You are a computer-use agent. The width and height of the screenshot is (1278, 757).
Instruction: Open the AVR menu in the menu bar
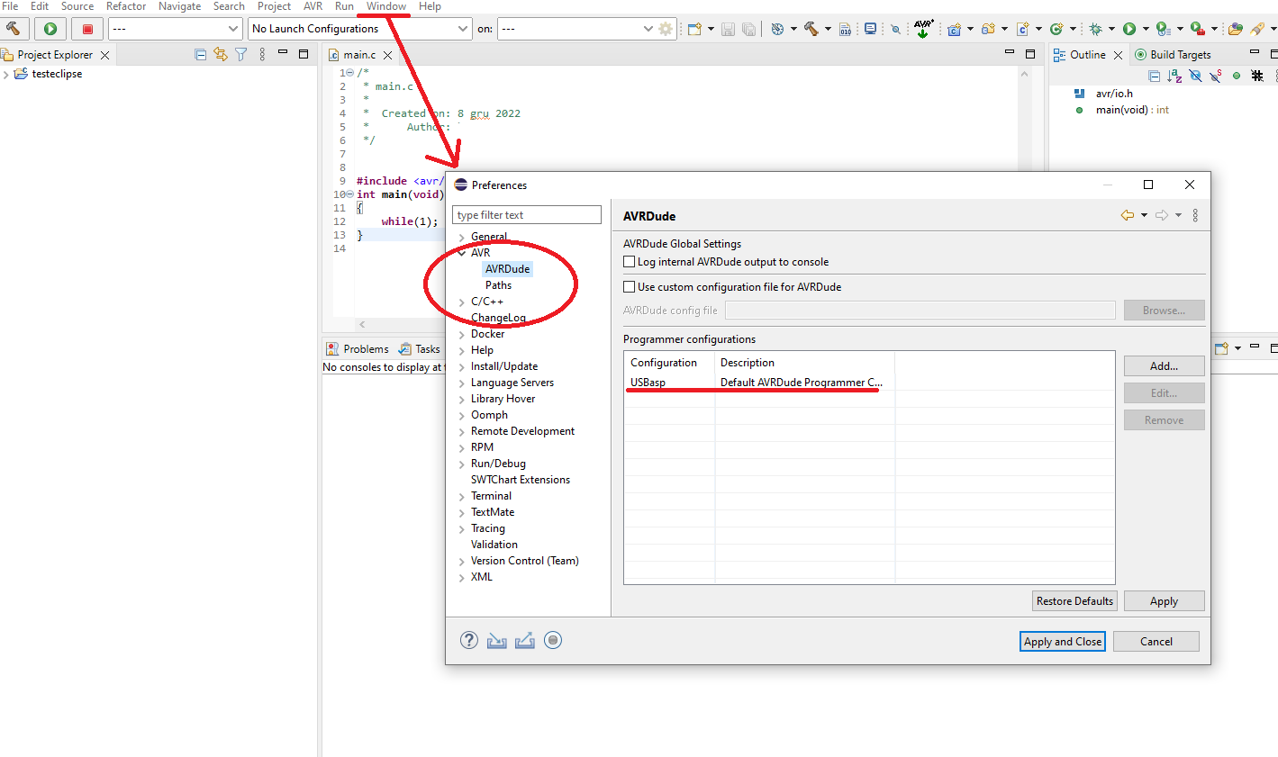313,6
